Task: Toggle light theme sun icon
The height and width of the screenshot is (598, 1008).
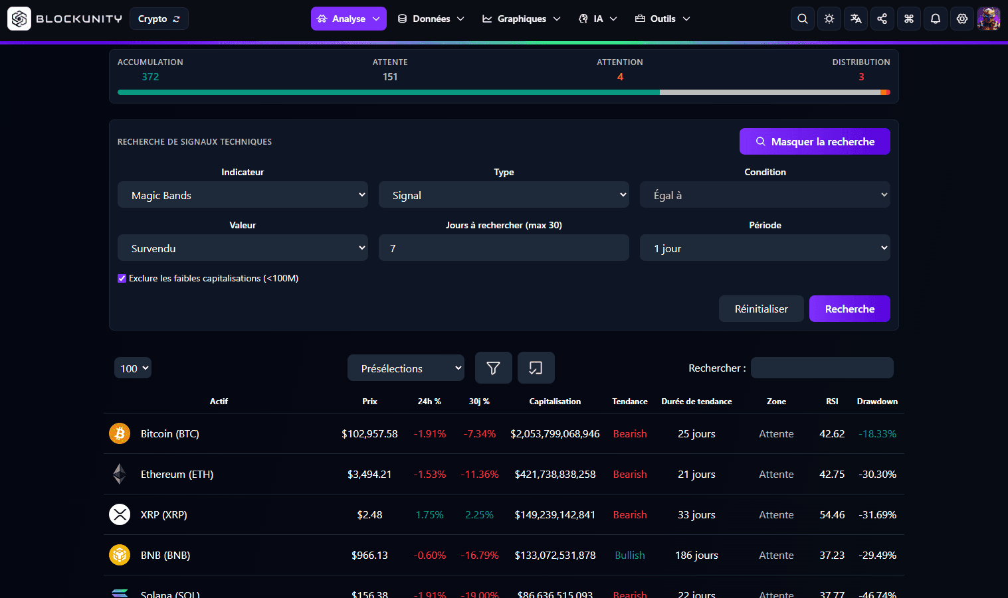Action: coord(829,19)
